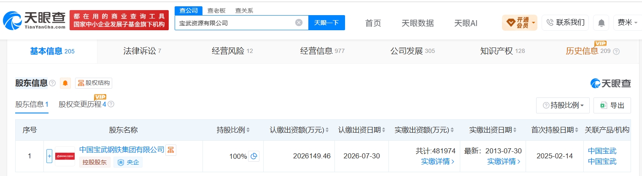Click the 天眼一下 search button
Screen dimensions: 642x176
[327, 23]
